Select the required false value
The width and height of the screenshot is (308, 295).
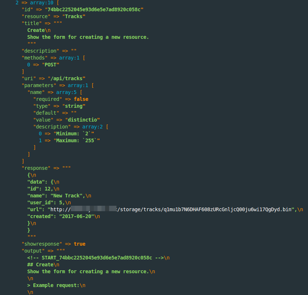tap(81, 99)
